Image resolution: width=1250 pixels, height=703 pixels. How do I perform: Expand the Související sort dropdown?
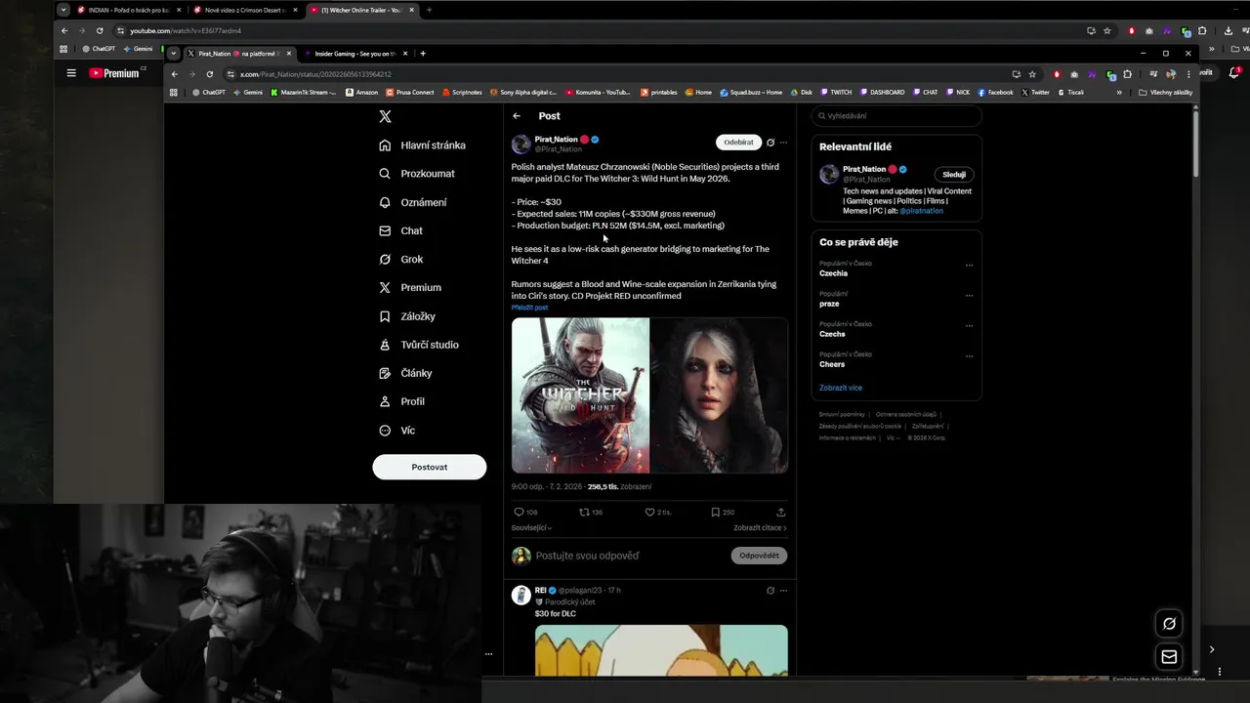click(x=531, y=528)
